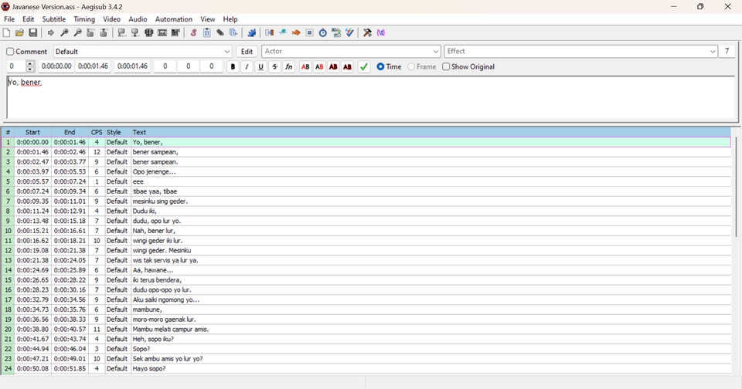Viewport: 742px width, 389px height.
Task: Save subtitles with the floppy disk icon
Action: (x=33, y=33)
